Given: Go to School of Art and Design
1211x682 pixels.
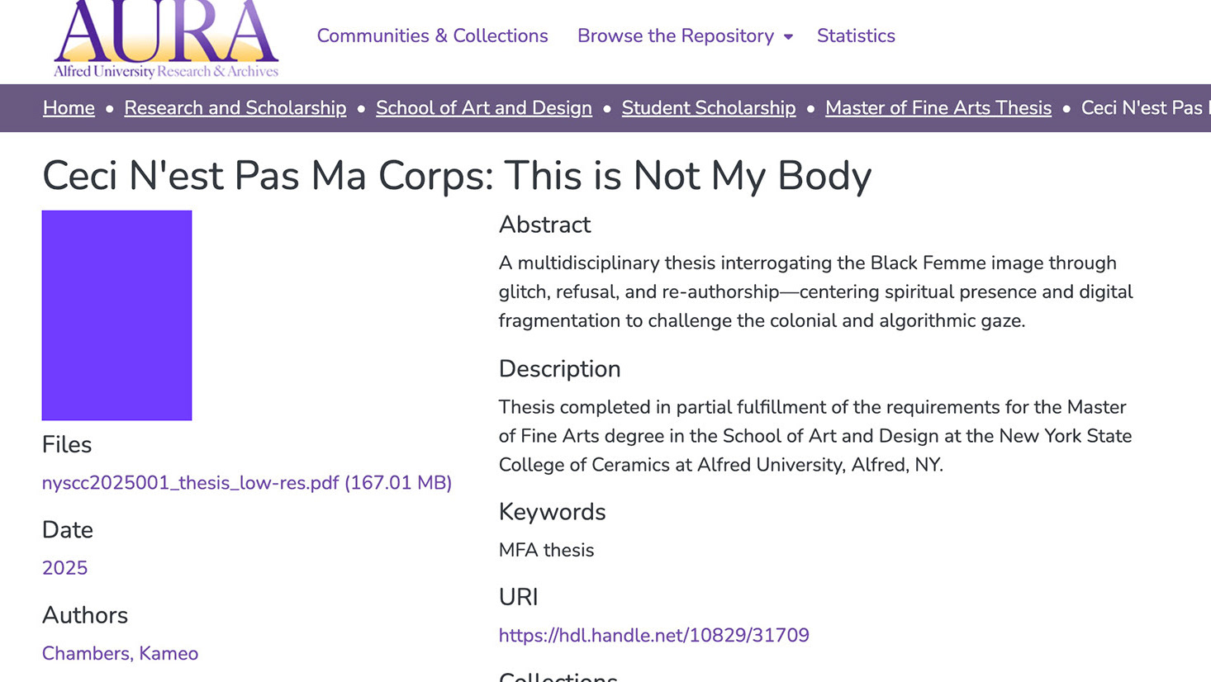Looking at the screenshot, I should tap(484, 108).
